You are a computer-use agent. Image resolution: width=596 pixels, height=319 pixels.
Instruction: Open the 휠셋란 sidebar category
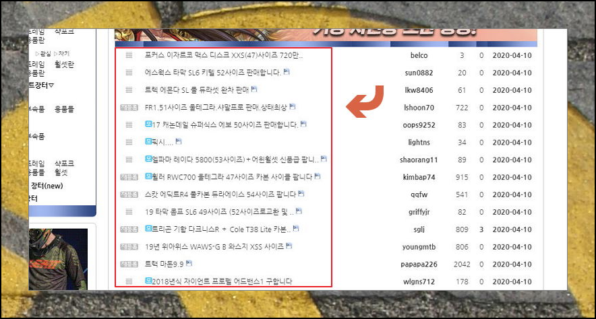coord(64,65)
